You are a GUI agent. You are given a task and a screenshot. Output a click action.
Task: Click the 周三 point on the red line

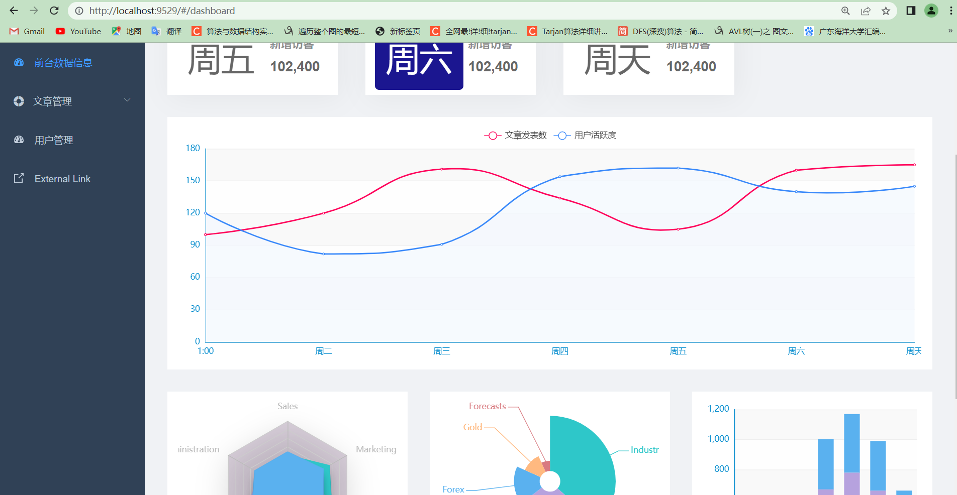coord(442,169)
